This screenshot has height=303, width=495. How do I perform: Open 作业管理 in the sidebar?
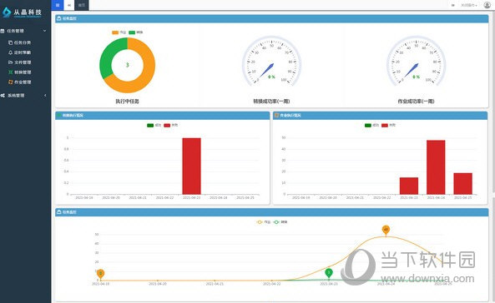pos(23,82)
